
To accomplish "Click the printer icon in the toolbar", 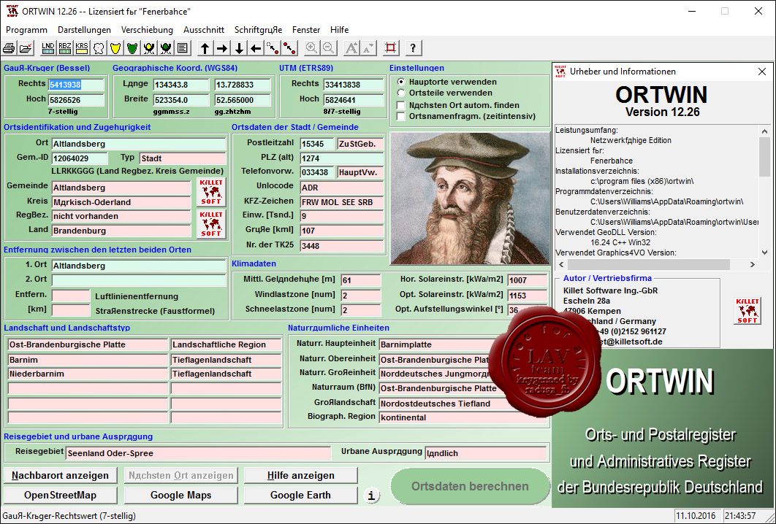I will pyautogui.click(x=9, y=48).
